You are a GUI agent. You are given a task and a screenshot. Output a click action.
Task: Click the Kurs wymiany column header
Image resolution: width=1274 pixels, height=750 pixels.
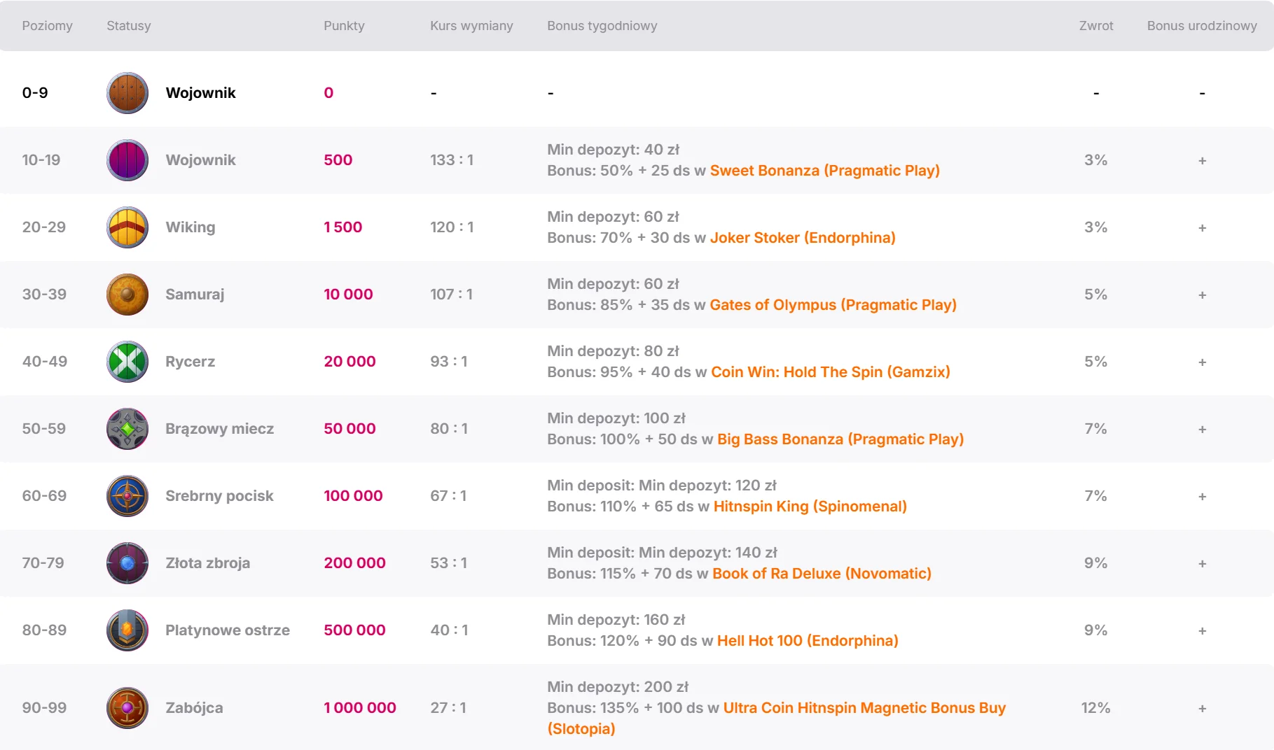[x=471, y=26]
